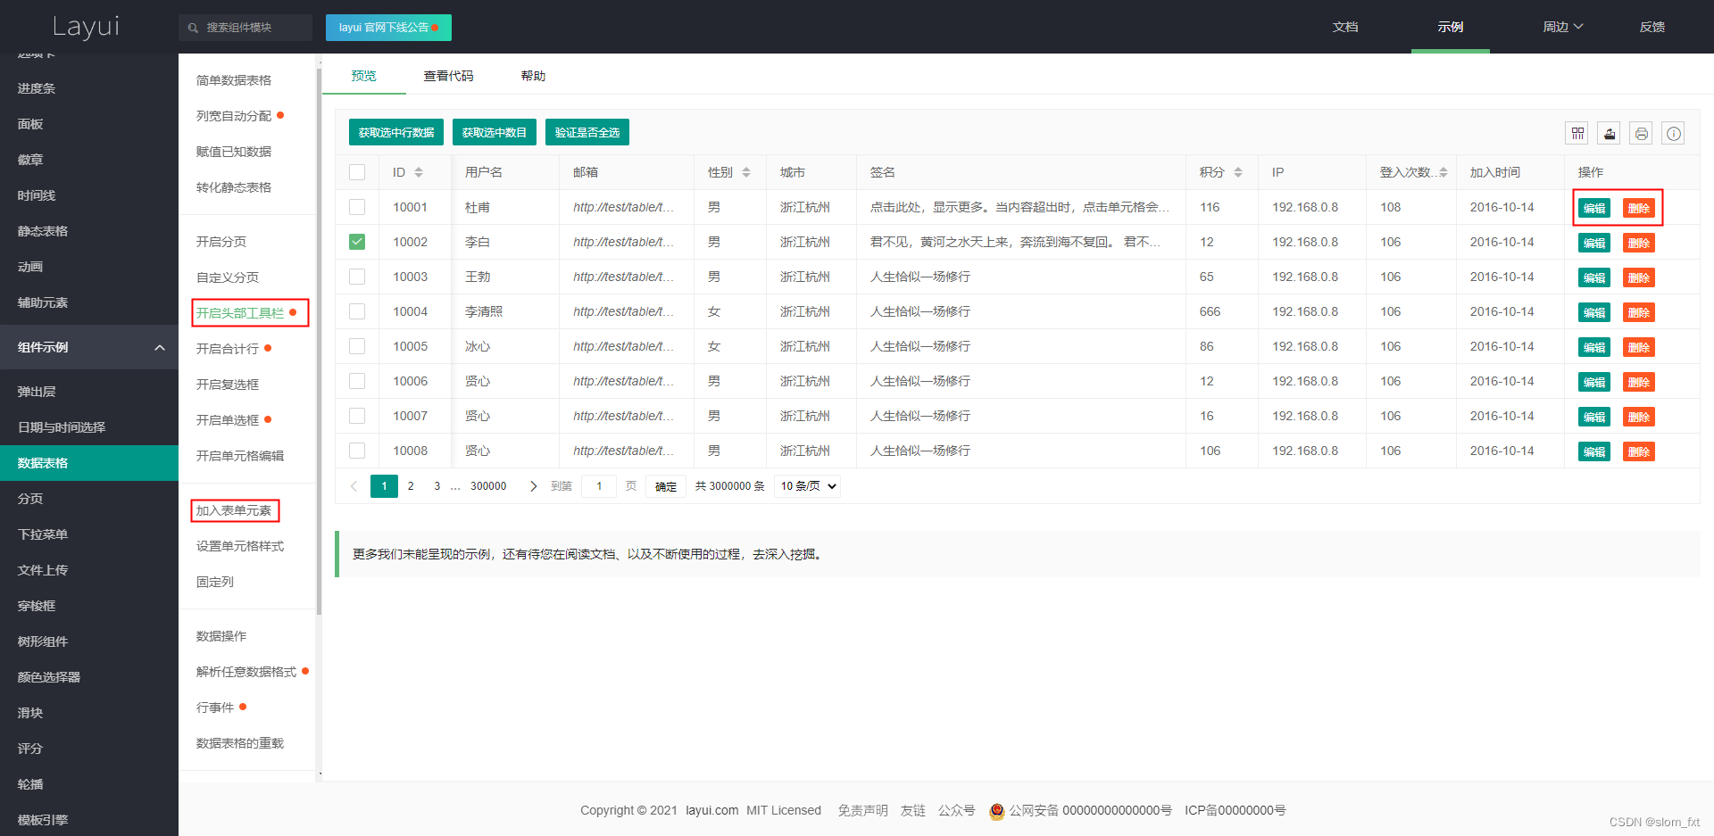Click the submenu vertical scrollbar
Viewport: 1714px width, 836px height.
tap(319, 342)
